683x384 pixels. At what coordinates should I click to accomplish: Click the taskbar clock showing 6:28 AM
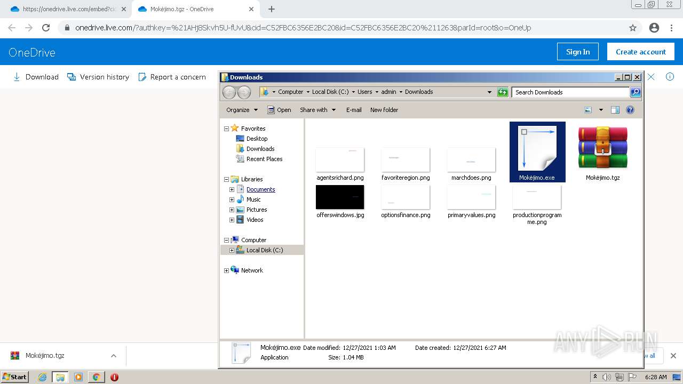pos(655,377)
